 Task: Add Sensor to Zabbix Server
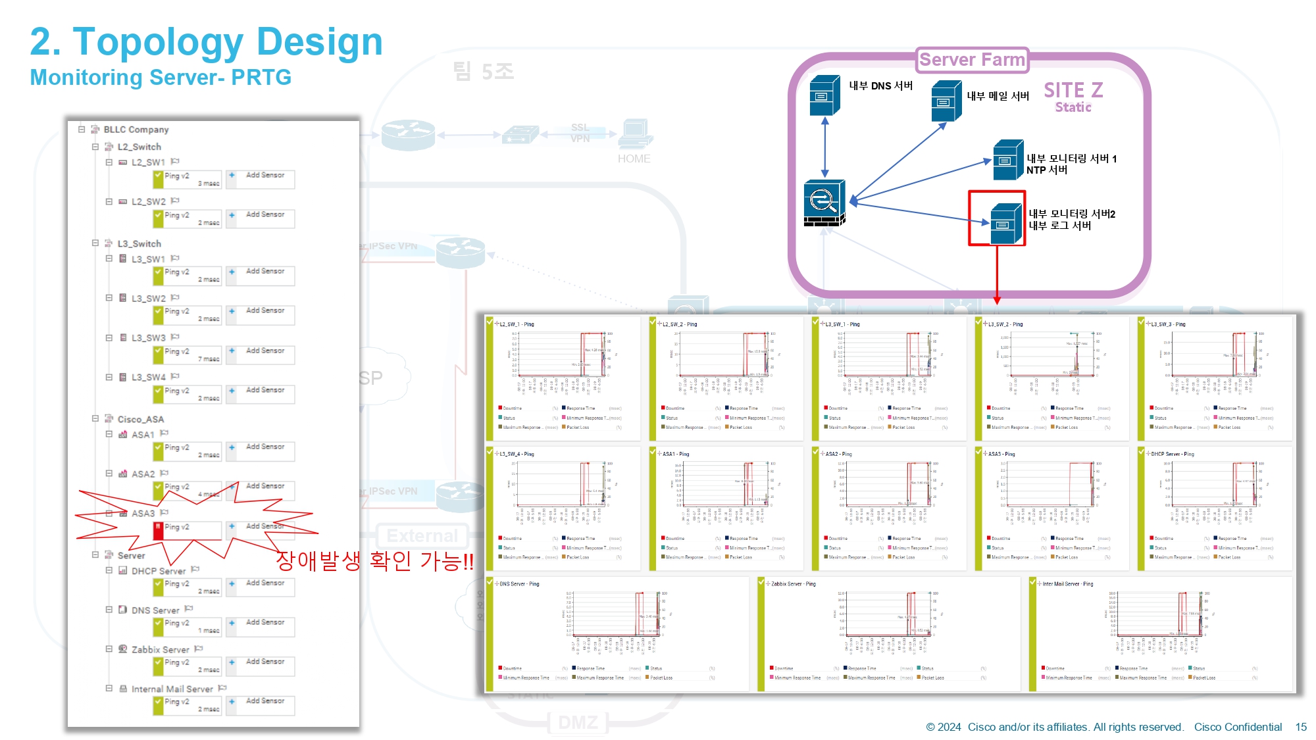coord(260,666)
